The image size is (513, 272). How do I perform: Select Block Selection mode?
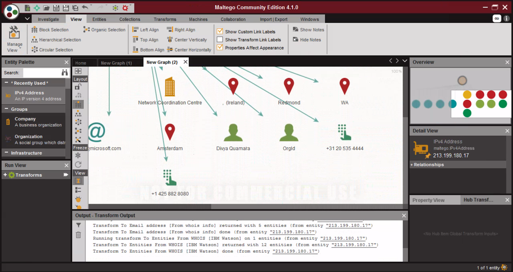[x=50, y=30]
